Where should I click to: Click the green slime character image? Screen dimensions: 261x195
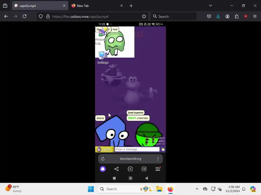click(x=115, y=43)
